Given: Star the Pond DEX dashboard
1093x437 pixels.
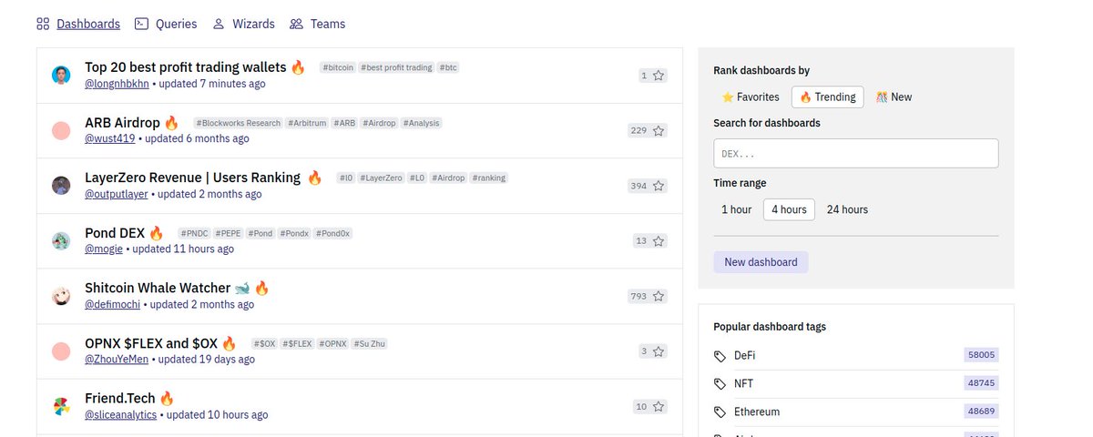Looking at the screenshot, I should 659,241.
